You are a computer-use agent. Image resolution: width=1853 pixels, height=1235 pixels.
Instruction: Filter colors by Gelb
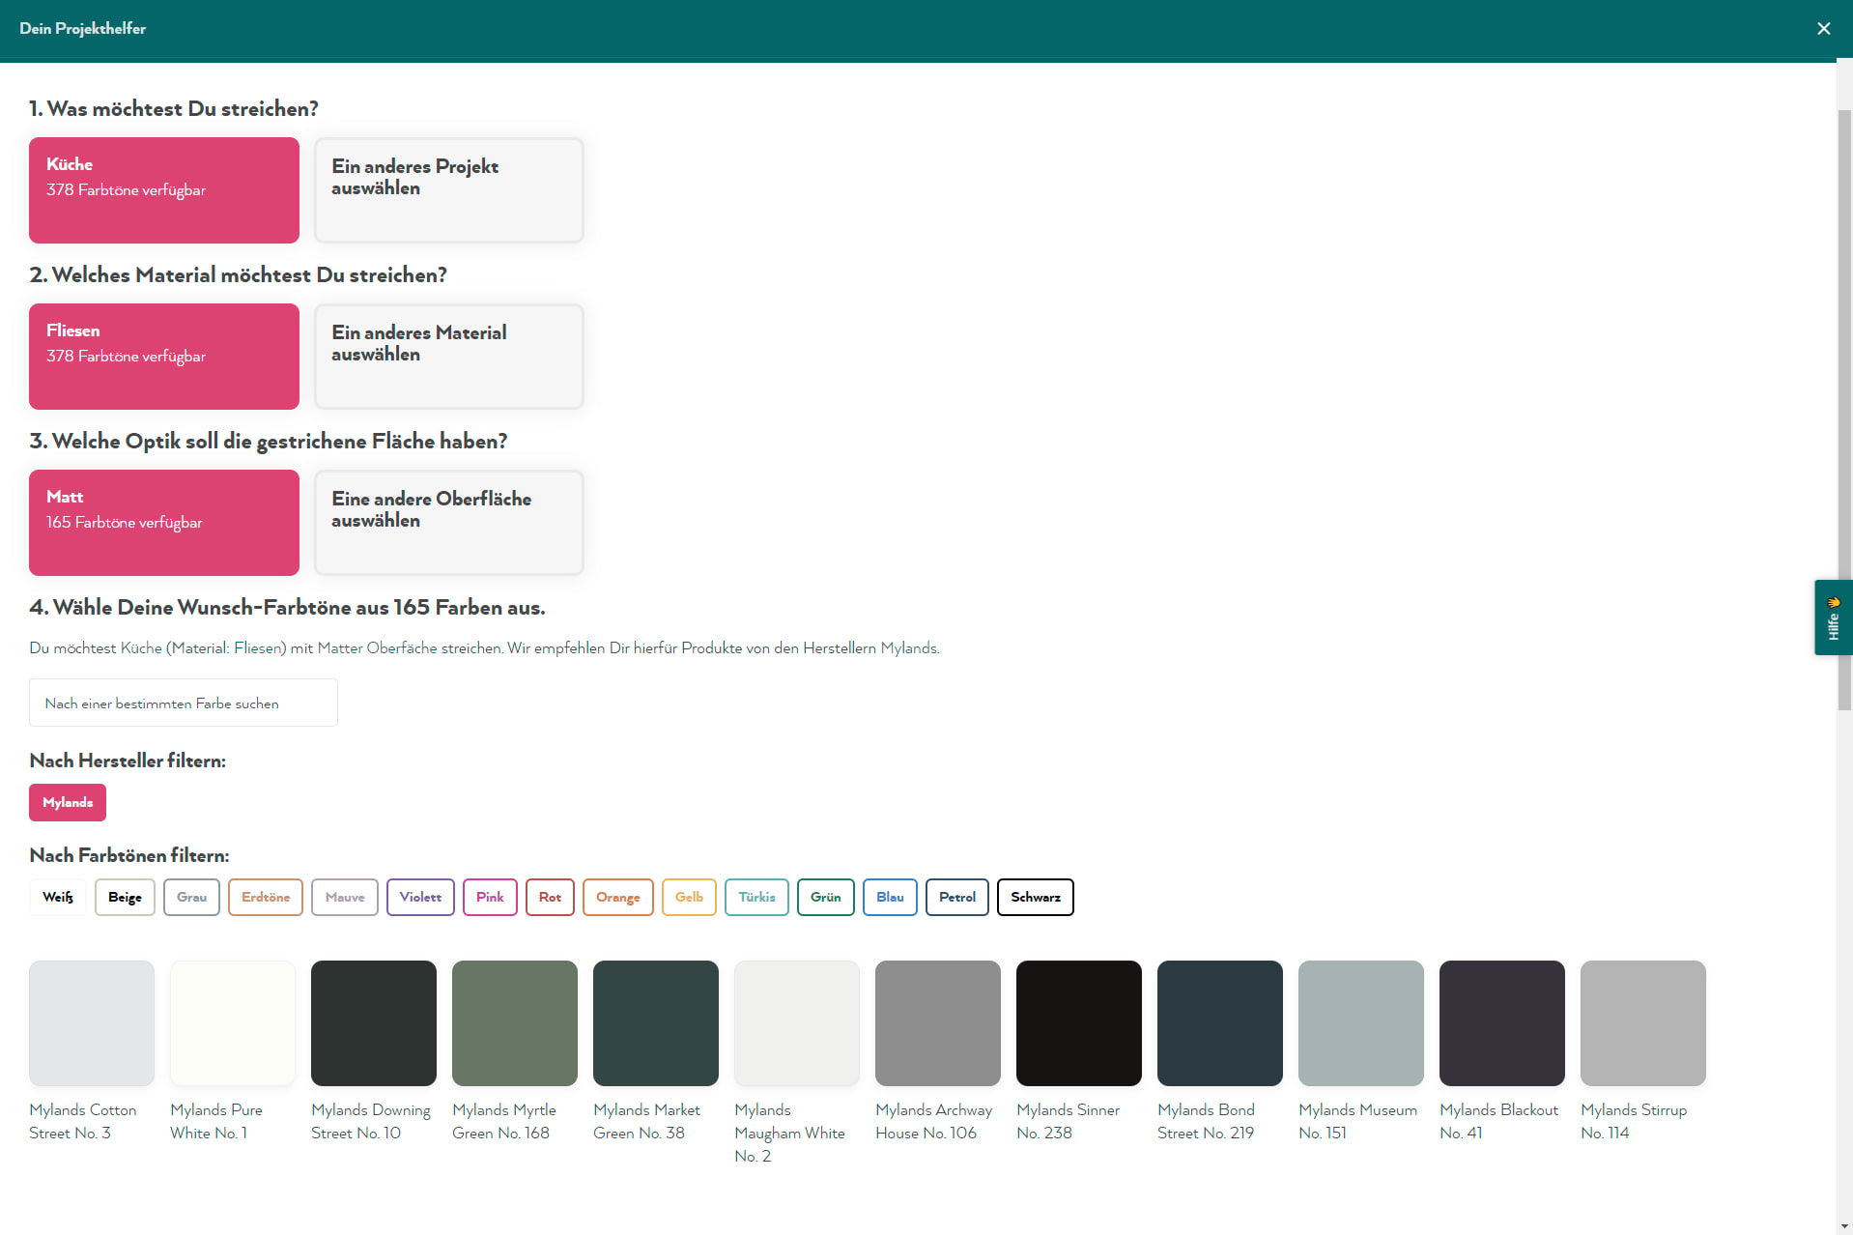pyautogui.click(x=689, y=897)
